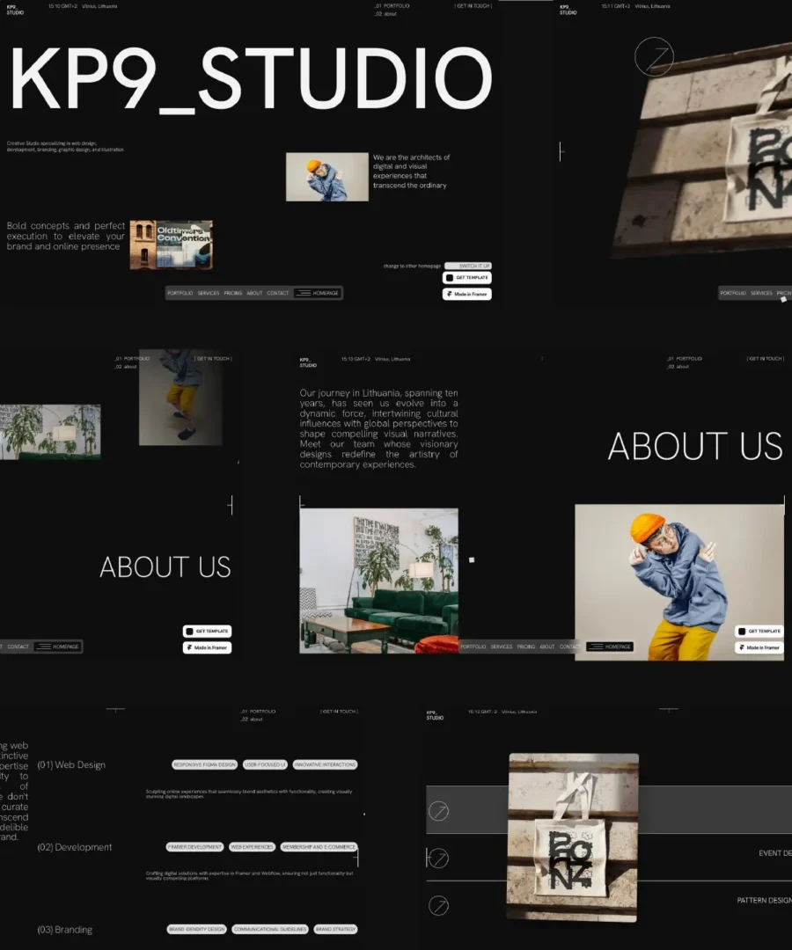Open the CONTACT navigation item
This screenshot has width=792, height=950.
[278, 293]
